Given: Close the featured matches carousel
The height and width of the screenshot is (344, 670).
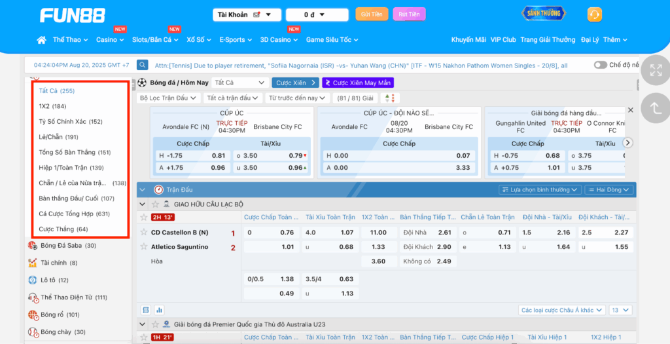Looking at the screenshot, I should click(x=630, y=110).
